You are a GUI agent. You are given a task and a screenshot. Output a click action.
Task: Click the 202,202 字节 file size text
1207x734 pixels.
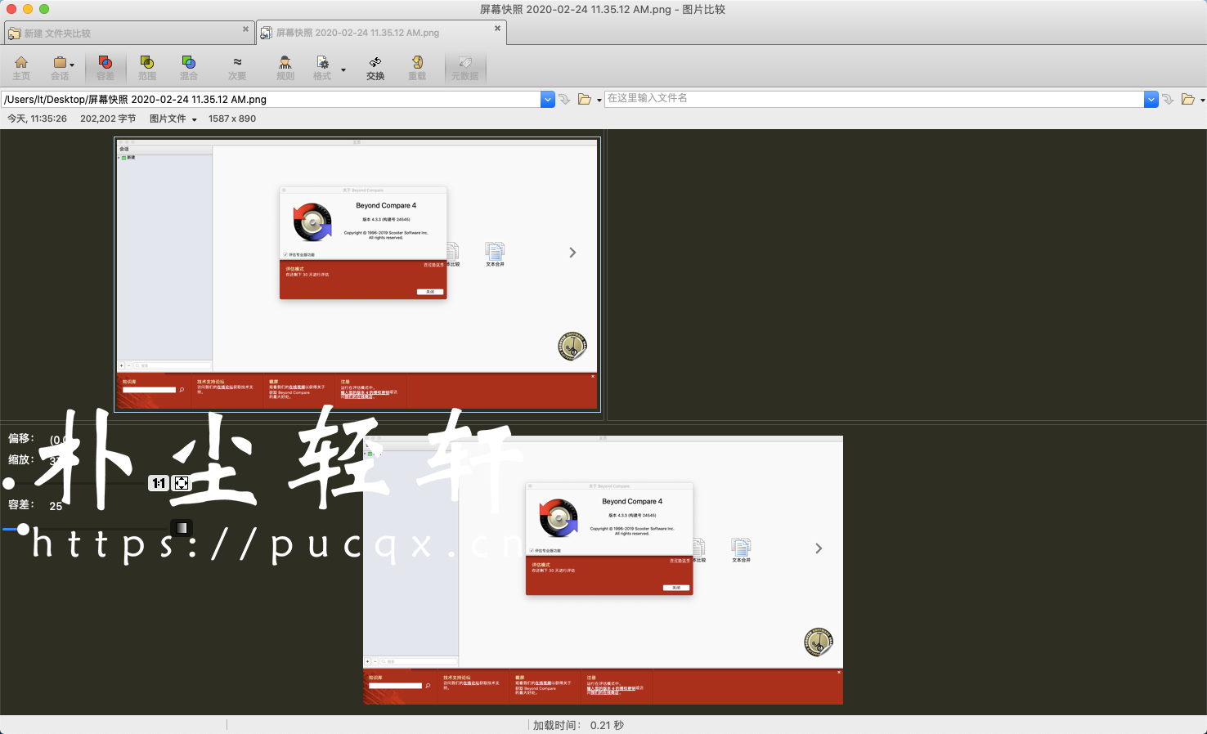(x=108, y=119)
